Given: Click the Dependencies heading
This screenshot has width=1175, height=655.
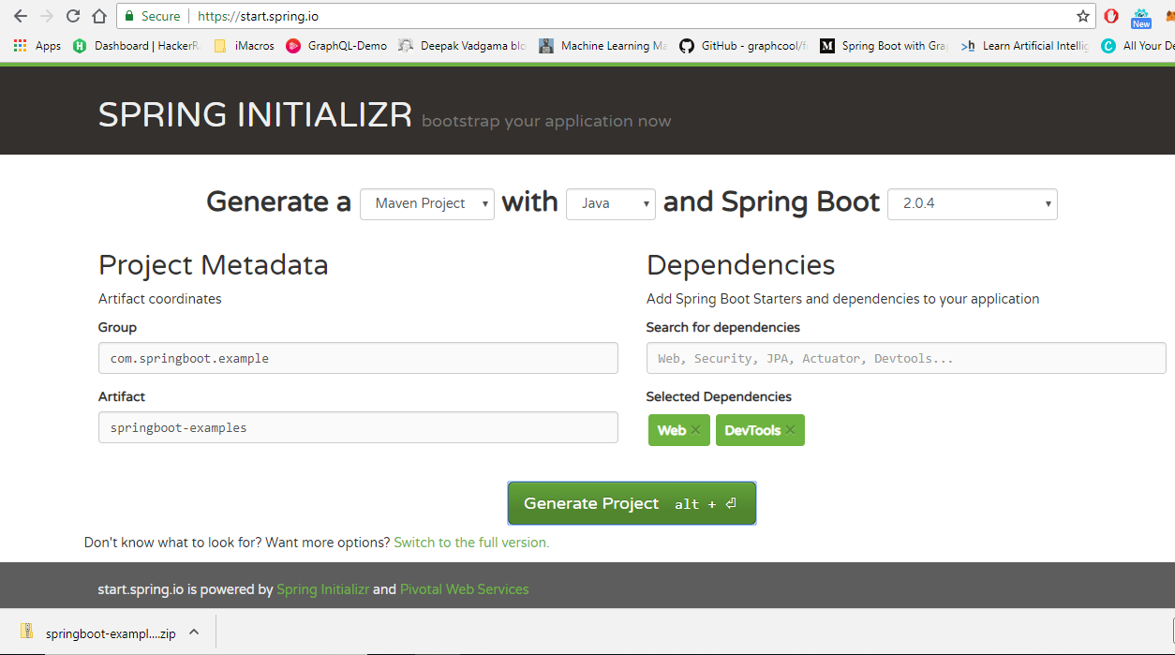Looking at the screenshot, I should coord(740,265).
